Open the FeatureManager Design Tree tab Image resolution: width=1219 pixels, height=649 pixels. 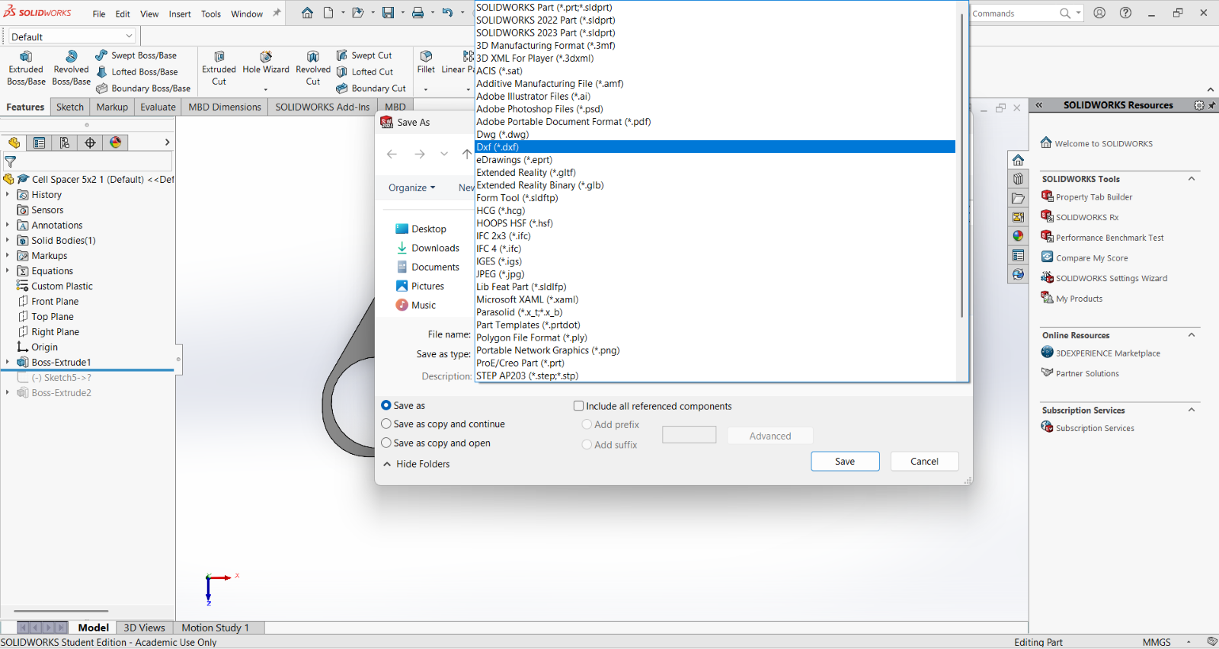pos(14,142)
